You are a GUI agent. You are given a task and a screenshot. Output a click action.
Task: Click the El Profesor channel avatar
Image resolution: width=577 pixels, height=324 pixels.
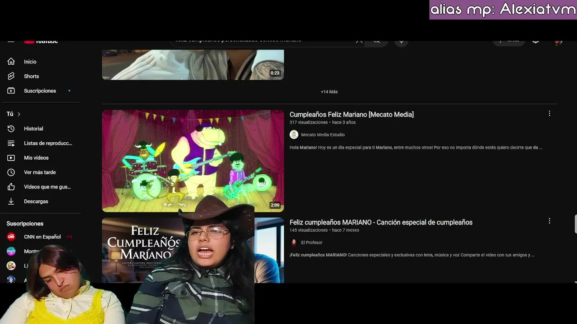point(294,243)
